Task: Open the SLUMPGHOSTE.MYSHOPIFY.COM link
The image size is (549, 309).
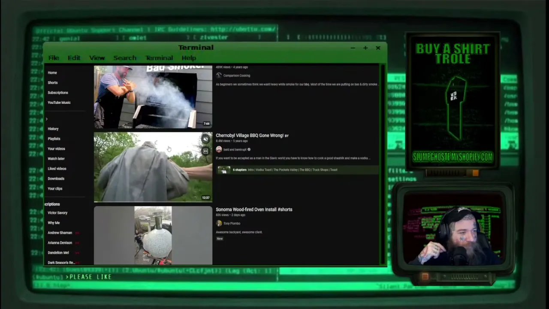Action: (x=452, y=157)
